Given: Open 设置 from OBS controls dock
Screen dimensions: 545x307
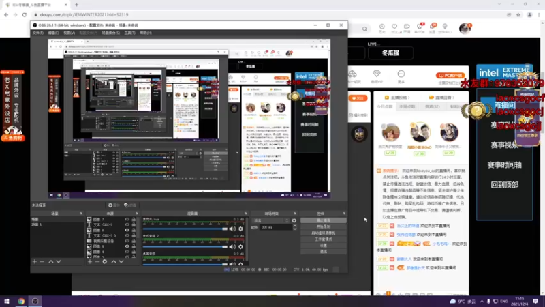Looking at the screenshot, I should [x=323, y=245].
